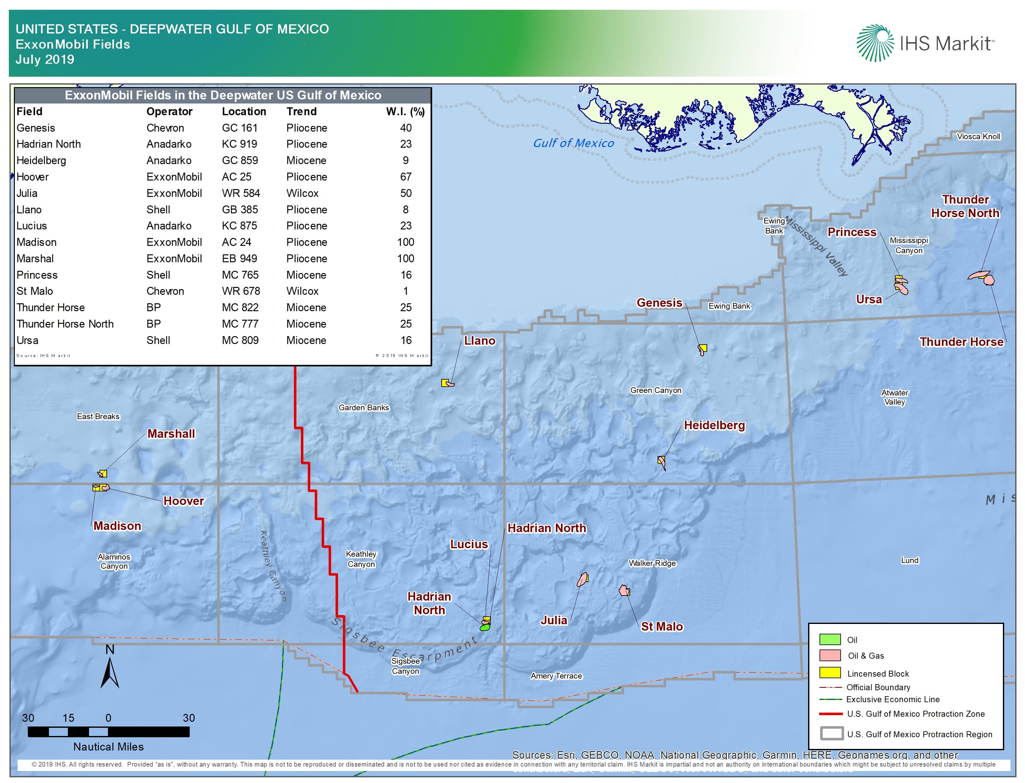Click the Atwater Valley area label
The width and height of the screenshot is (1025, 783).
tap(895, 397)
